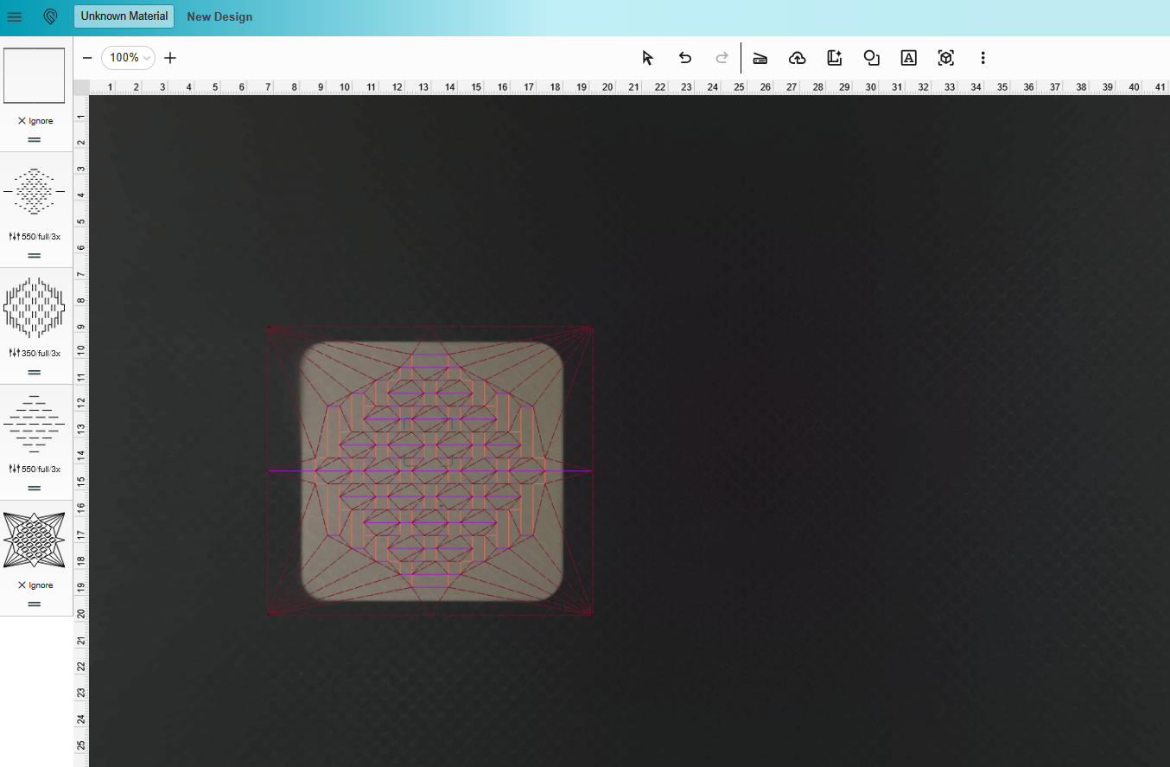Add a shape with the shape tool
1170x767 pixels.
(x=871, y=58)
